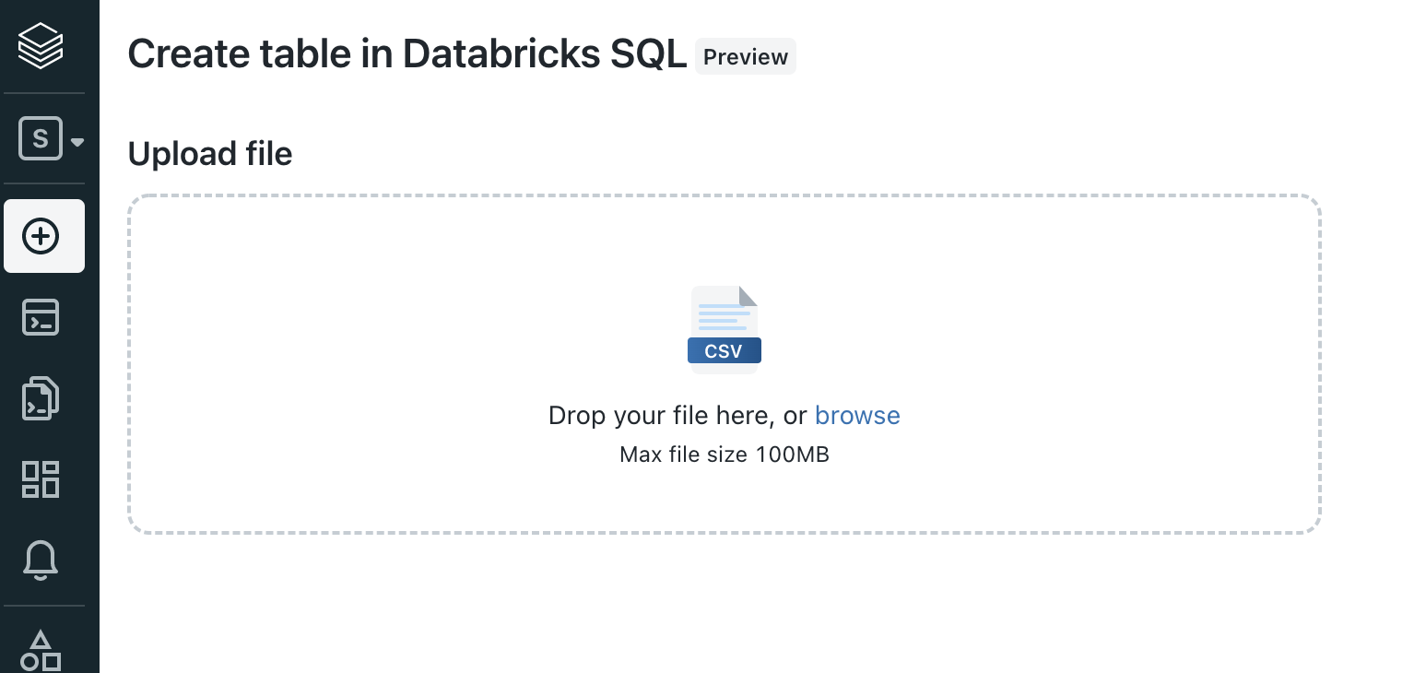1414x673 pixels.
Task: Open the Queries sidebar icon
Action: click(41, 397)
